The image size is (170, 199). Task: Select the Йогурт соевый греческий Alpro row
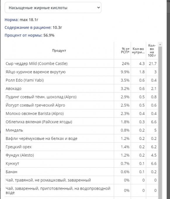point(81,105)
